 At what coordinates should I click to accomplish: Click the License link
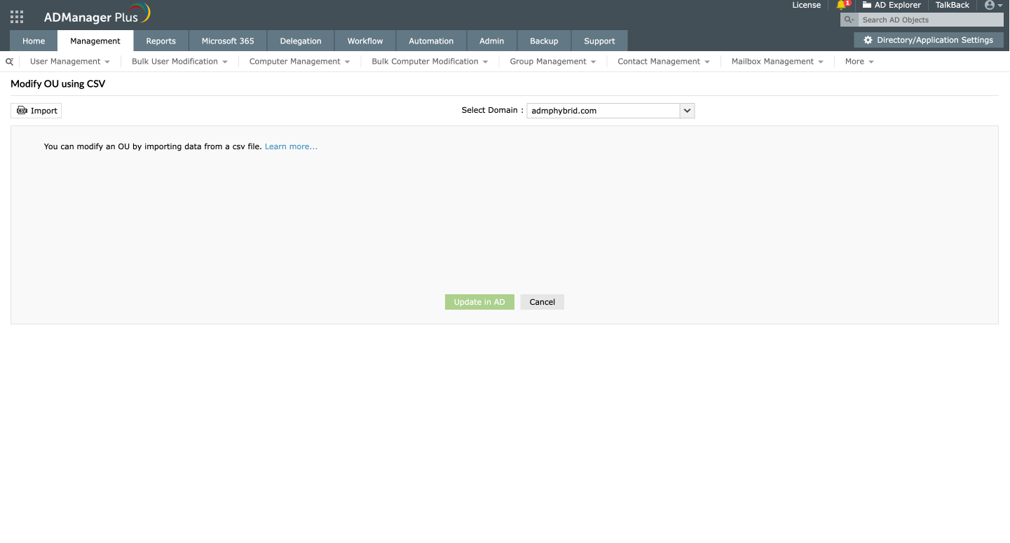(x=806, y=5)
